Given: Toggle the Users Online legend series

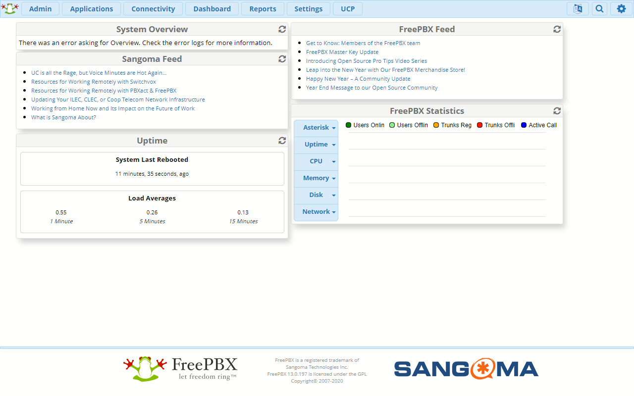Looking at the screenshot, I should point(365,125).
